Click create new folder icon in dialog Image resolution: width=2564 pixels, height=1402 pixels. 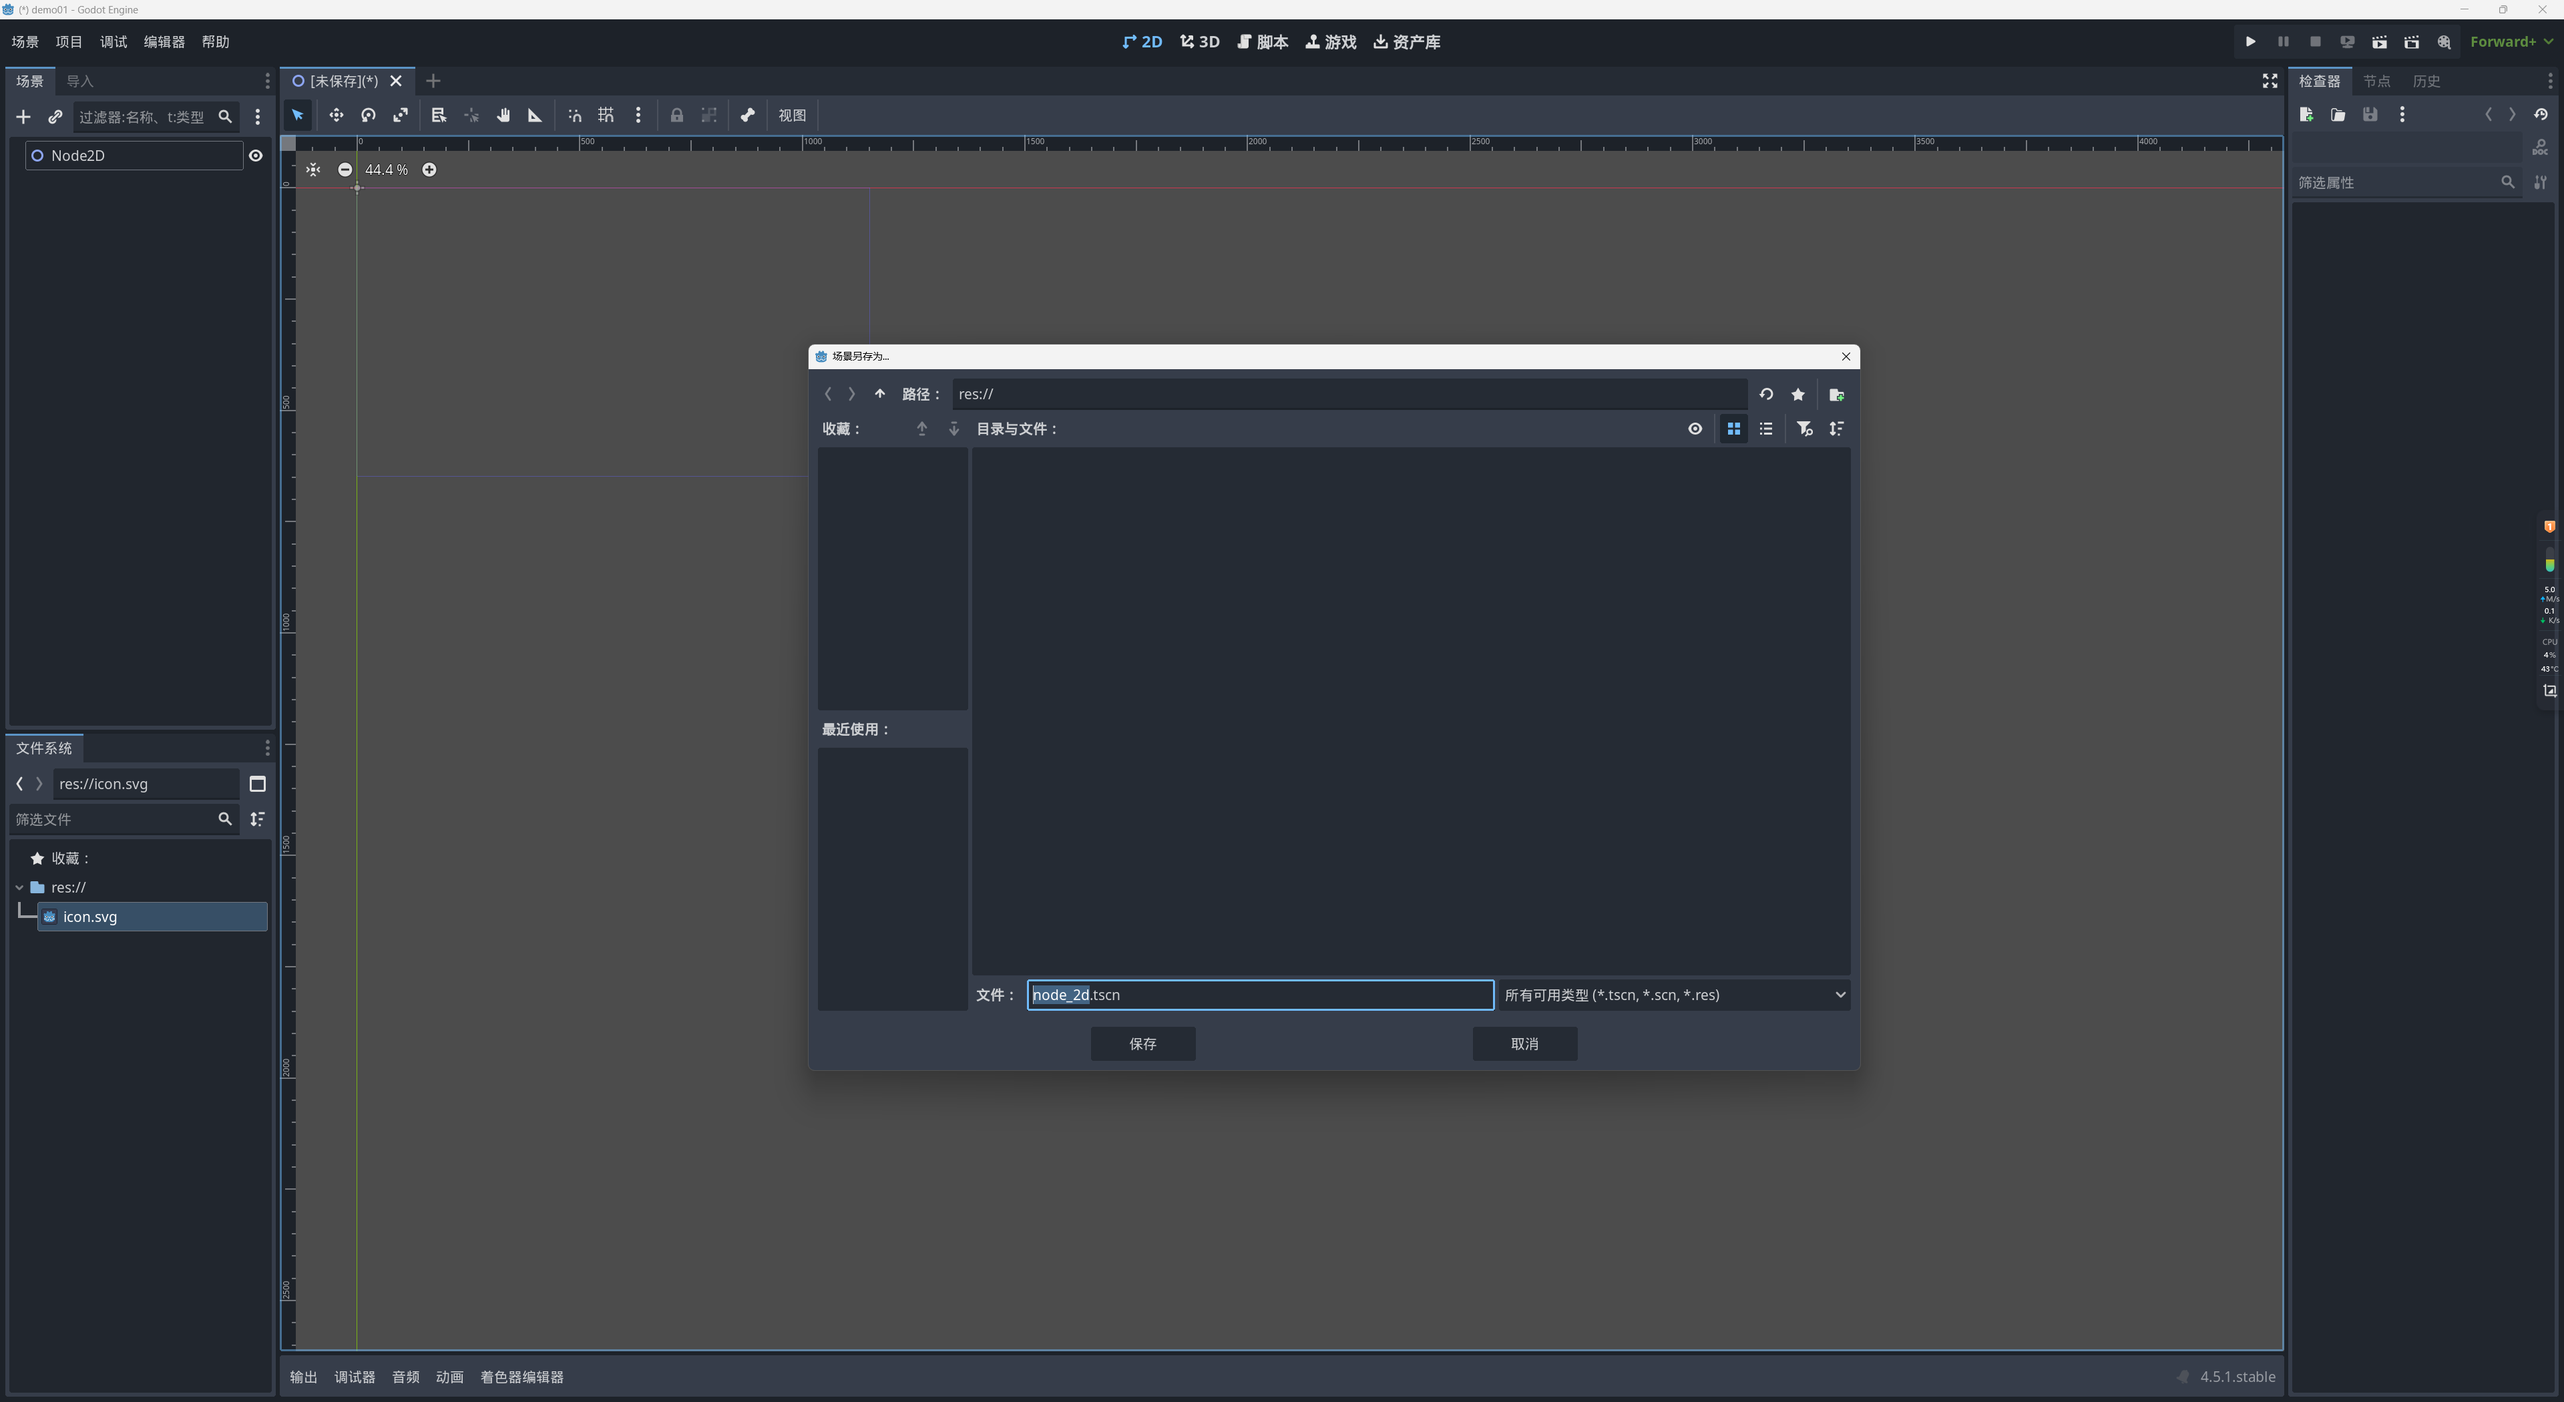pos(1836,395)
